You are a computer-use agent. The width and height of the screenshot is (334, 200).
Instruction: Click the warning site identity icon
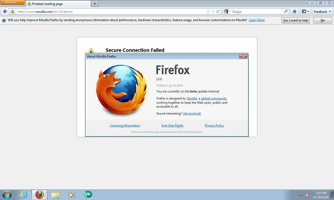[x=12, y=11]
